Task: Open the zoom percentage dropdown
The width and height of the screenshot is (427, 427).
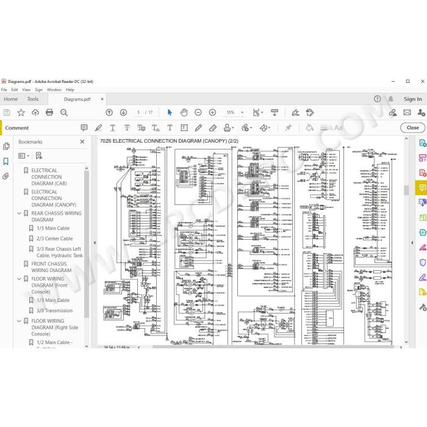Action: click(242, 112)
